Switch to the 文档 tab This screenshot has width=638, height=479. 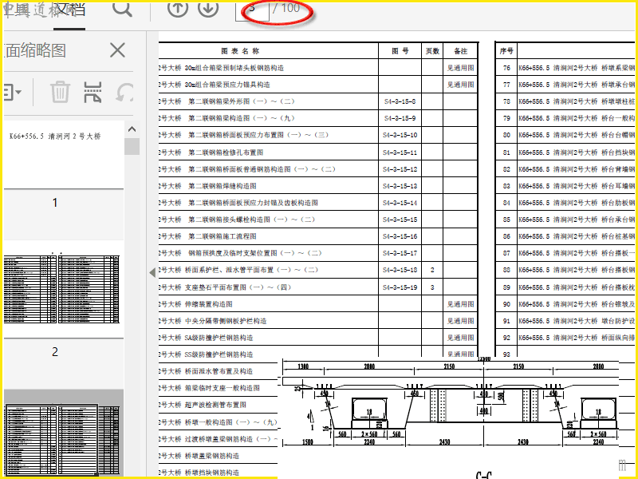pos(69,10)
